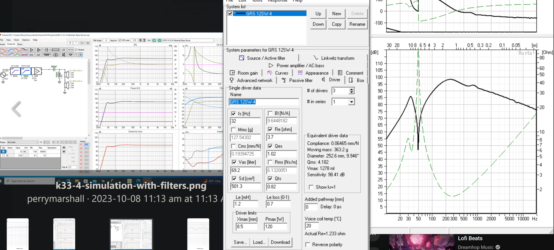Open the Linkwitz transform tab
Image resolution: width=554 pixels, height=250 pixels.
point(334,58)
